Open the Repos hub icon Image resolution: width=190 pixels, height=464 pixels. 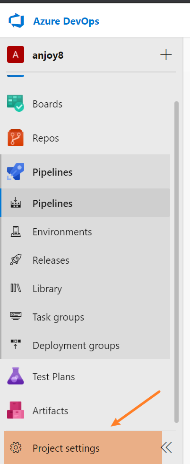[16, 138]
